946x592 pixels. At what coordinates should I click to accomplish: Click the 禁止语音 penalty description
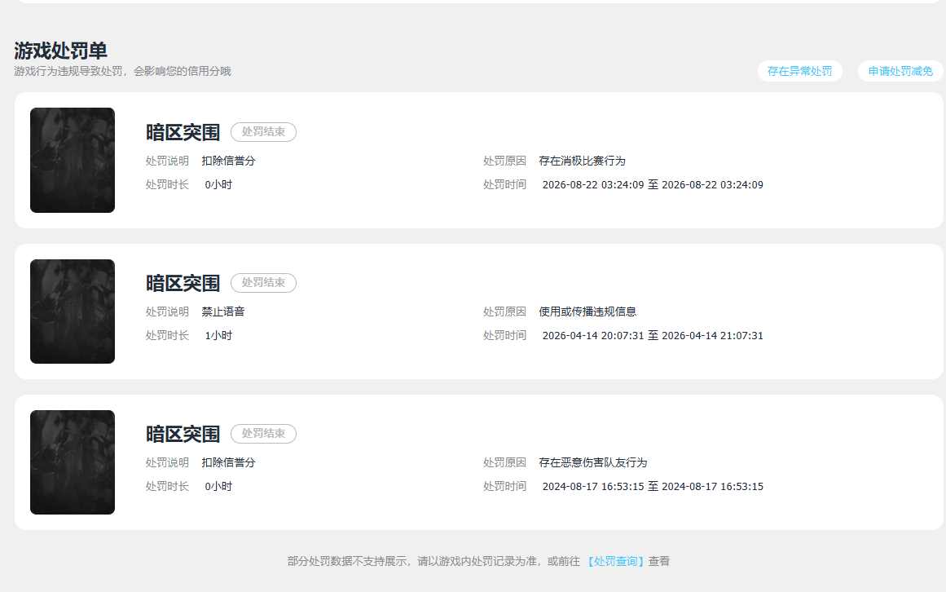coord(223,312)
